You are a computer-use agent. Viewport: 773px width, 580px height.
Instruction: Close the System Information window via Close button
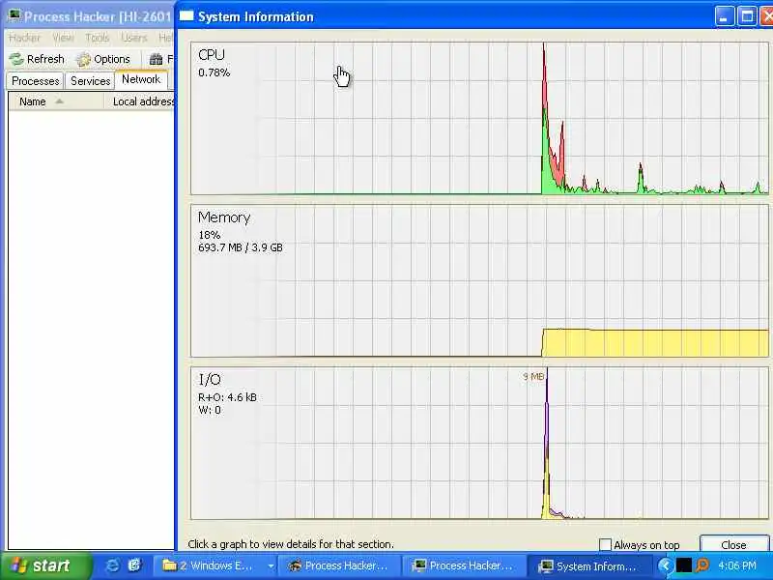coord(733,544)
